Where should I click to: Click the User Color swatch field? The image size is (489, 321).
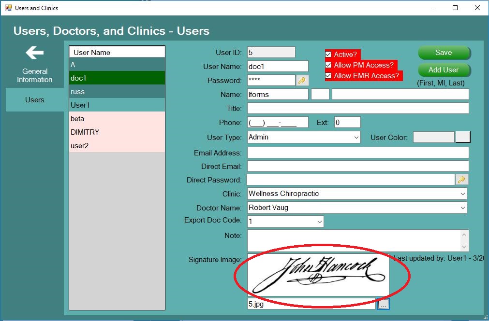(433, 137)
